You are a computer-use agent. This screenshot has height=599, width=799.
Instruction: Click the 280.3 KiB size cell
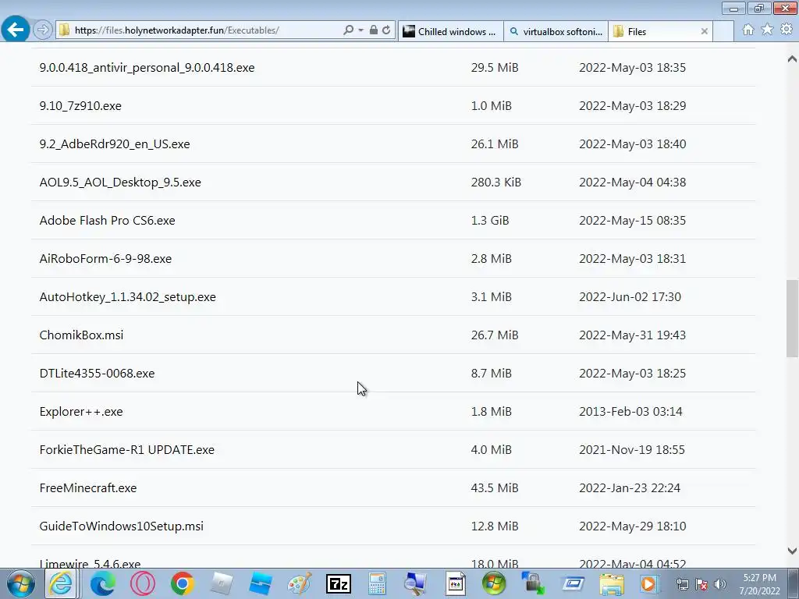pos(495,183)
